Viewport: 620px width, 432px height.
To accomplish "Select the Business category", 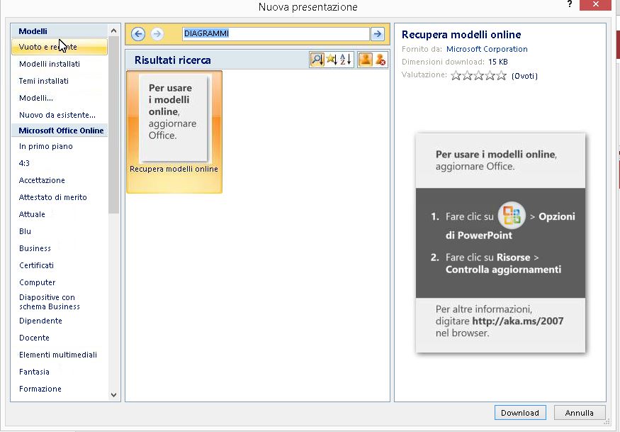I will coord(35,248).
